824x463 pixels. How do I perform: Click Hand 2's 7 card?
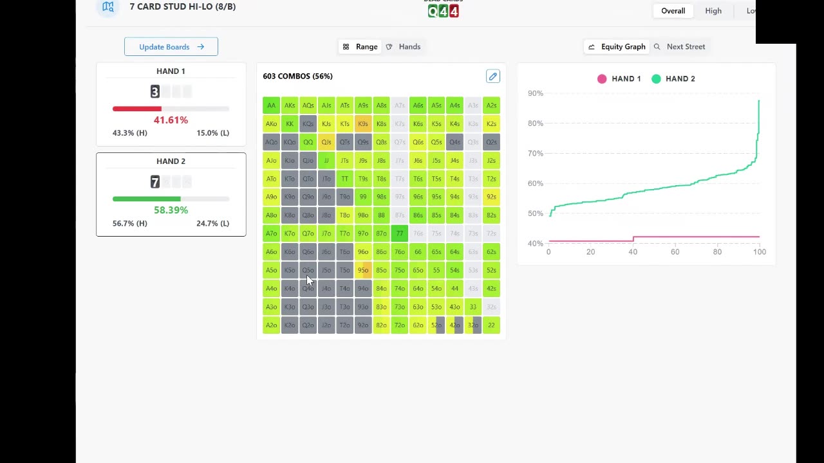(154, 182)
